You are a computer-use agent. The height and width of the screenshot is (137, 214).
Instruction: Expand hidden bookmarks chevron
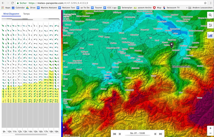(186, 8)
